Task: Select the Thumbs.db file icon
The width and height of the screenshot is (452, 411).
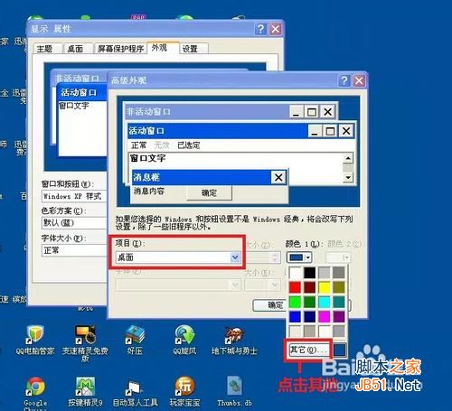Action: [234, 391]
